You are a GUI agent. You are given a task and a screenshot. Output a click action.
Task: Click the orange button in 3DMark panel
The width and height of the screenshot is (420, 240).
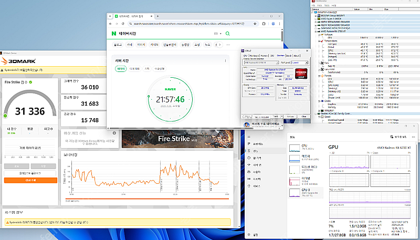pos(30,180)
